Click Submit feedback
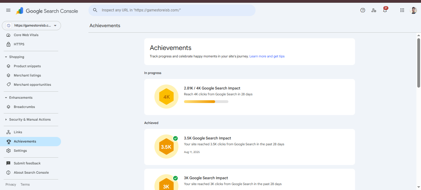 coord(27,163)
